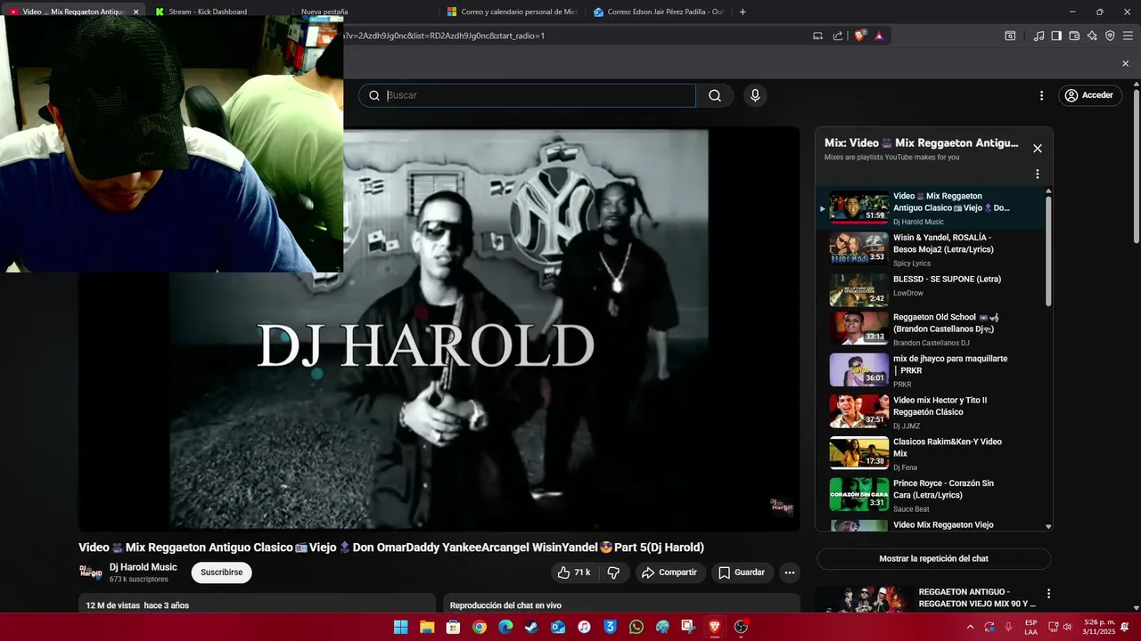Show hidden system tray icons chevron
Screen dimensions: 1141x641
[970, 627]
